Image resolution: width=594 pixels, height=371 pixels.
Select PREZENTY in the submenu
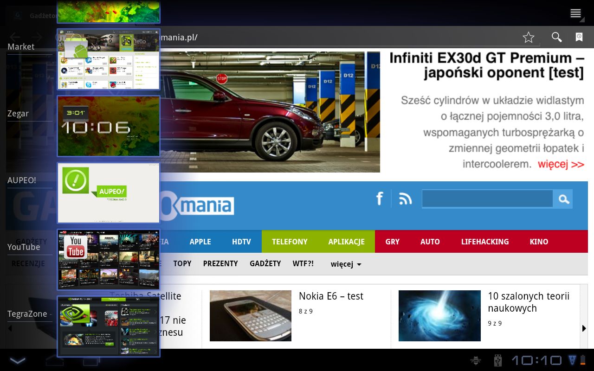[220, 263]
